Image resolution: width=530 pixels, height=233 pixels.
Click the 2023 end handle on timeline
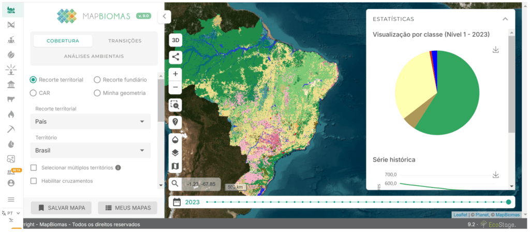point(508,202)
